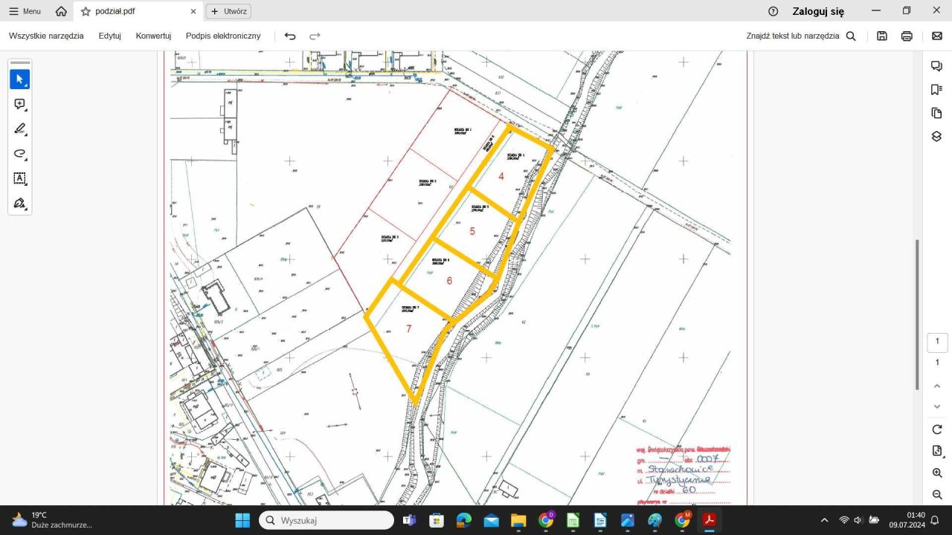The height and width of the screenshot is (535, 952).
Task: Click the Zaloguj się button
Action: (818, 11)
